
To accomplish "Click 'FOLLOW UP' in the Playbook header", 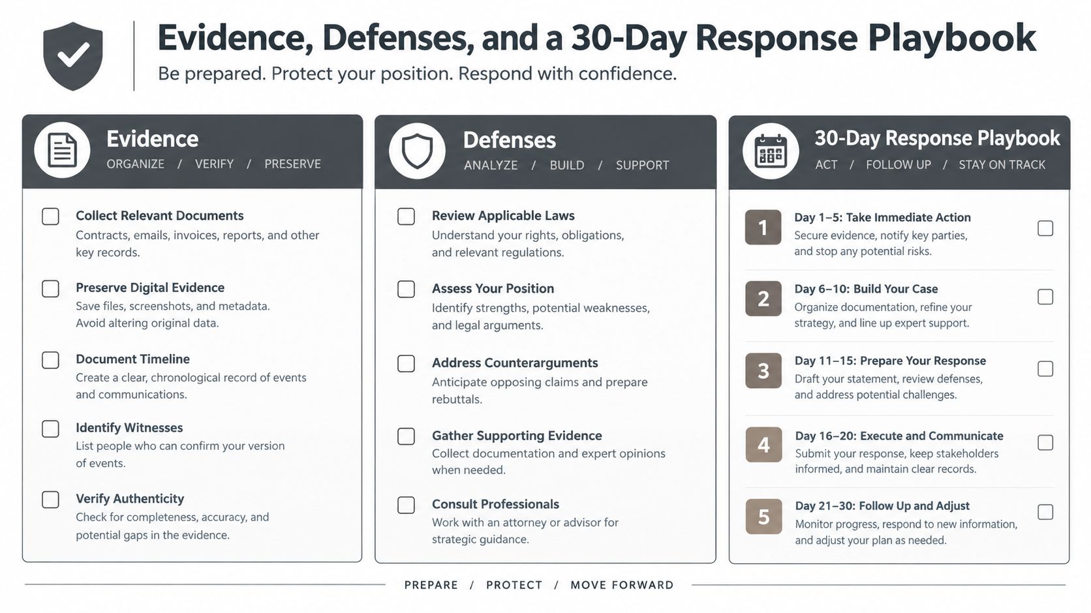I will (x=899, y=164).
